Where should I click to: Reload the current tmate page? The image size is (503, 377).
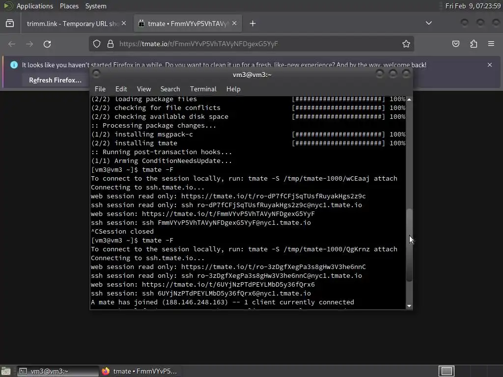coord(47,44)
